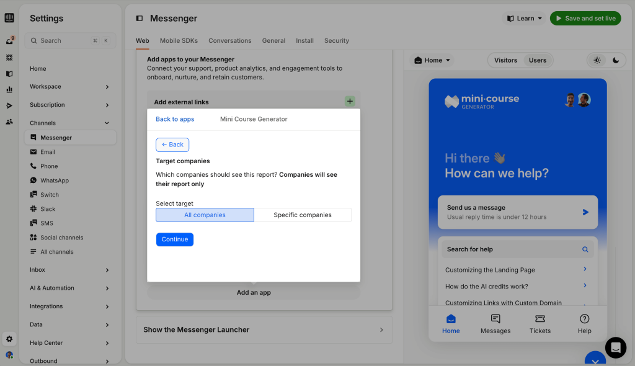Switch preview audience to Visitors
Image resolution: width=635 pixels, height=366 pixels.
click(x=505, y=60)
